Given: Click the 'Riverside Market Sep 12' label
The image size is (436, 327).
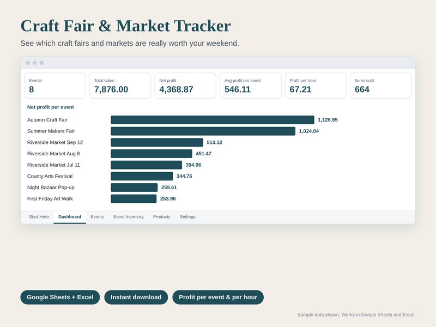Looking at the screenshot, I should point(55,142).
